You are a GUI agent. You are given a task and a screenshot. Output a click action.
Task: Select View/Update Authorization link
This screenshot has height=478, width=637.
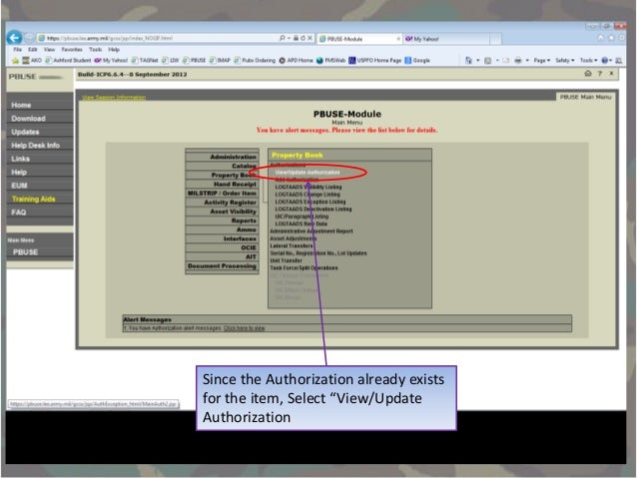pyautogui.click(x=308, y=173)
